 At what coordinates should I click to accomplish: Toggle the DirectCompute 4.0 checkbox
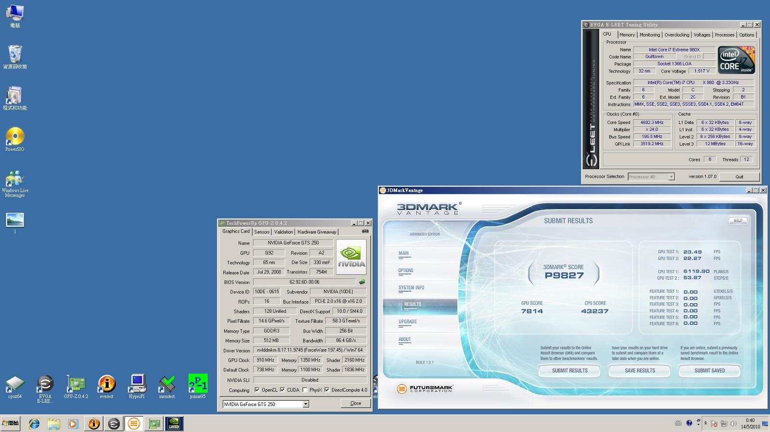pos(327,390)
